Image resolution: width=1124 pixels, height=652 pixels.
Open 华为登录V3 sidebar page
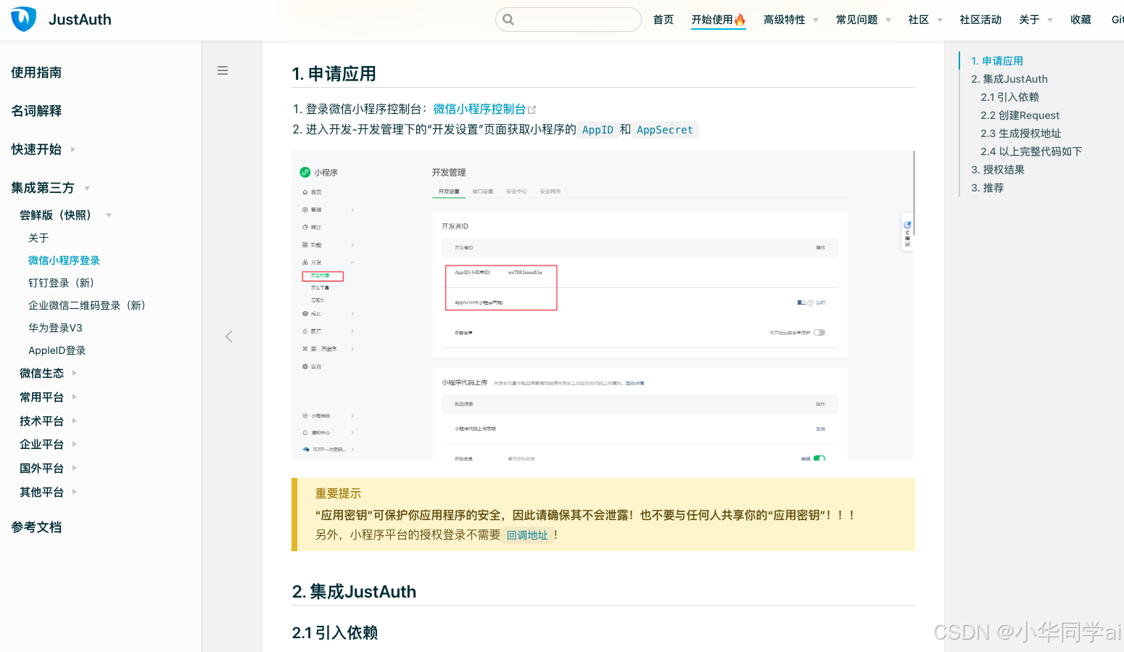pyautogui.click(x=55, y=328)
